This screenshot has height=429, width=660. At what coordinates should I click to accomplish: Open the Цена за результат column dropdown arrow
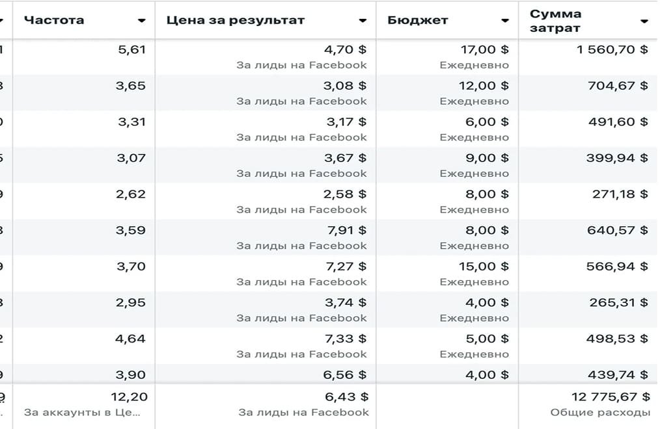(363, 21)
